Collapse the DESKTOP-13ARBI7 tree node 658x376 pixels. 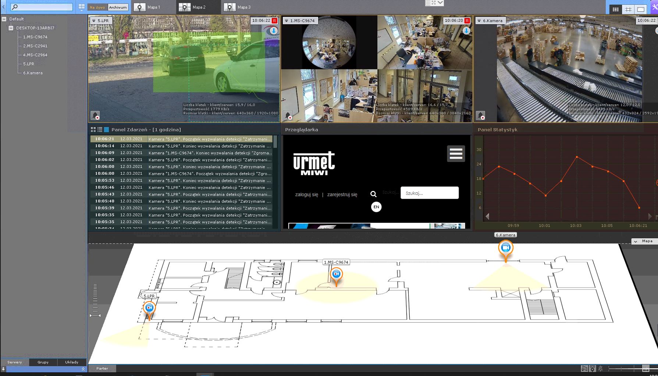click(11, 28)
